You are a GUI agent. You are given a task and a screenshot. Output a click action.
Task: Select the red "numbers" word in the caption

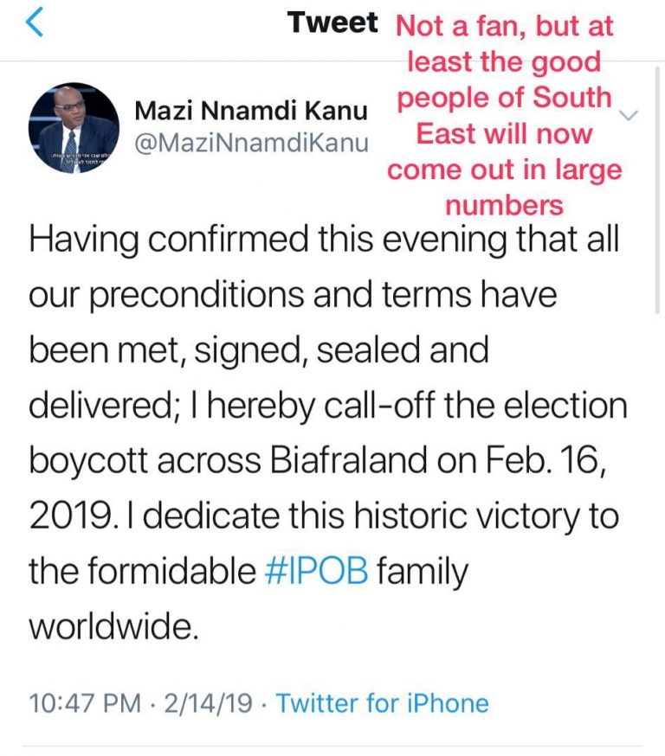pyautogui.click(x=504, y=205)
